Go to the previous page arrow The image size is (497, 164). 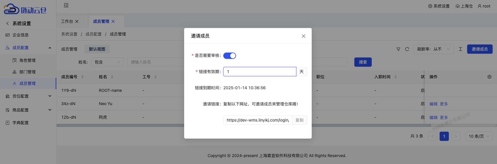point(433,136)
